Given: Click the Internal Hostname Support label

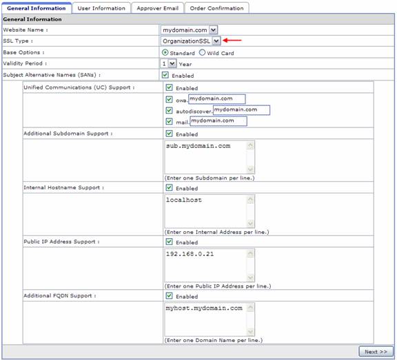Looking at the screenshot, I should pos(63,188).
